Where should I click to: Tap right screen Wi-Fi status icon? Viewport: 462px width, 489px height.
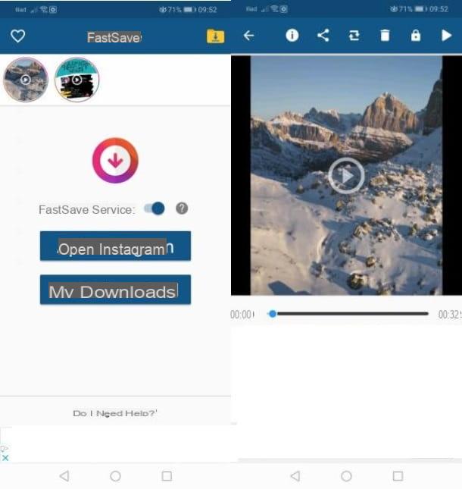[274, 9]
